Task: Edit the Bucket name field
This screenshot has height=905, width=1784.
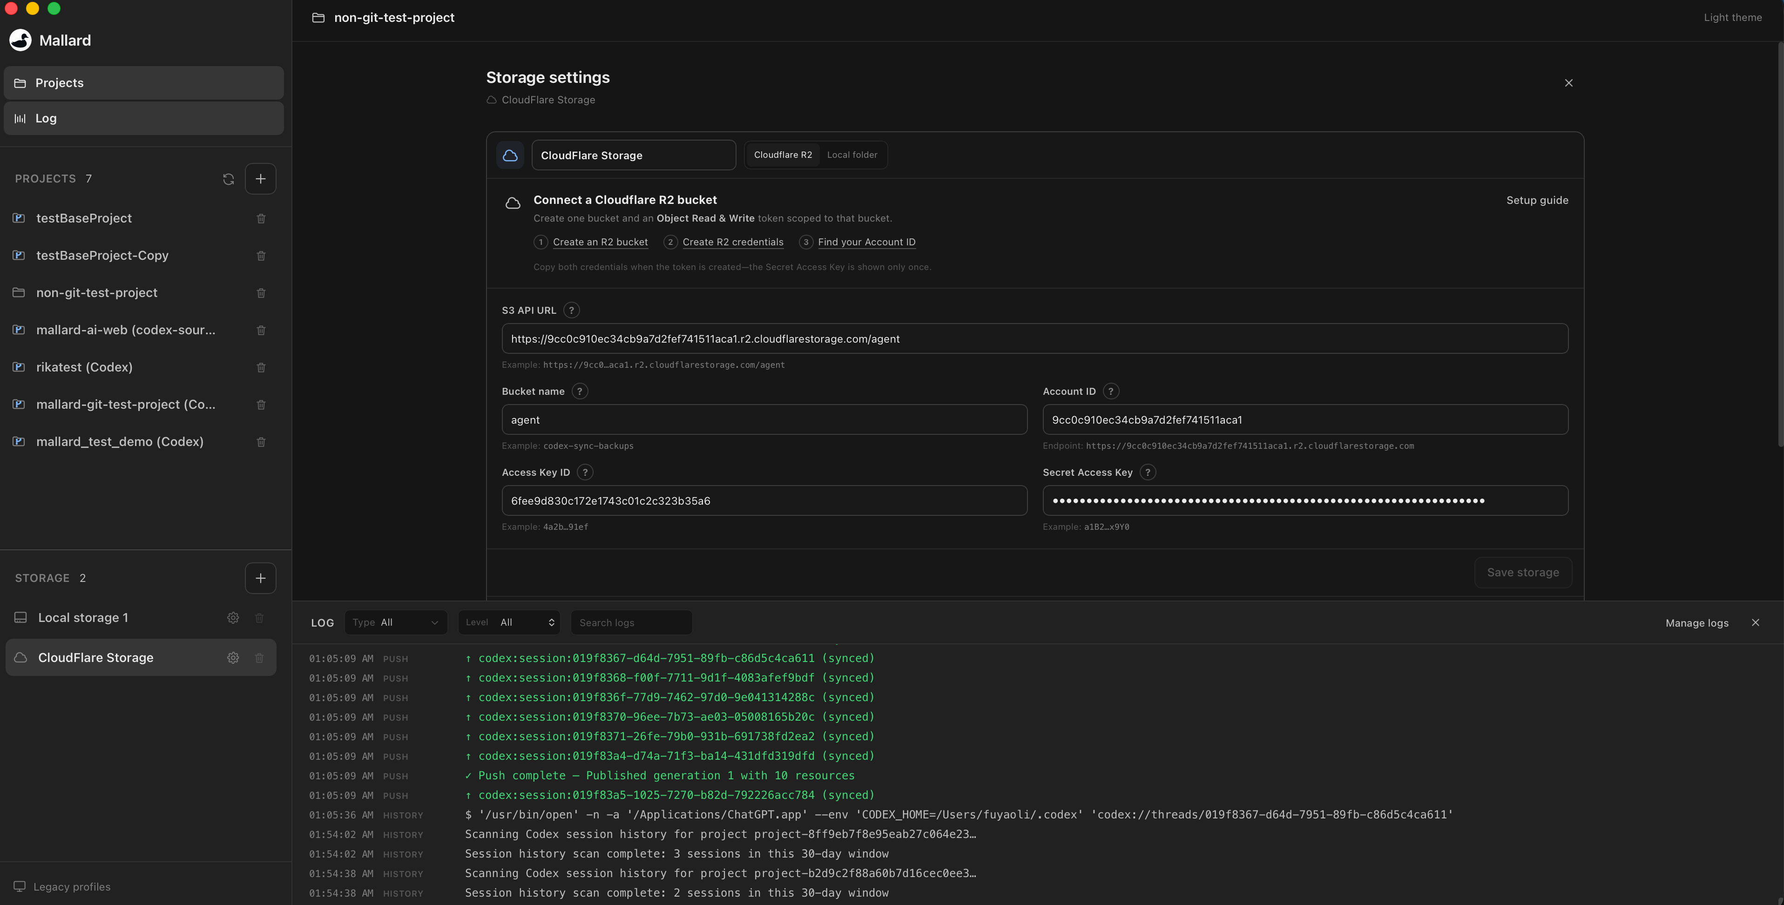Action: (x=764, y=419)
